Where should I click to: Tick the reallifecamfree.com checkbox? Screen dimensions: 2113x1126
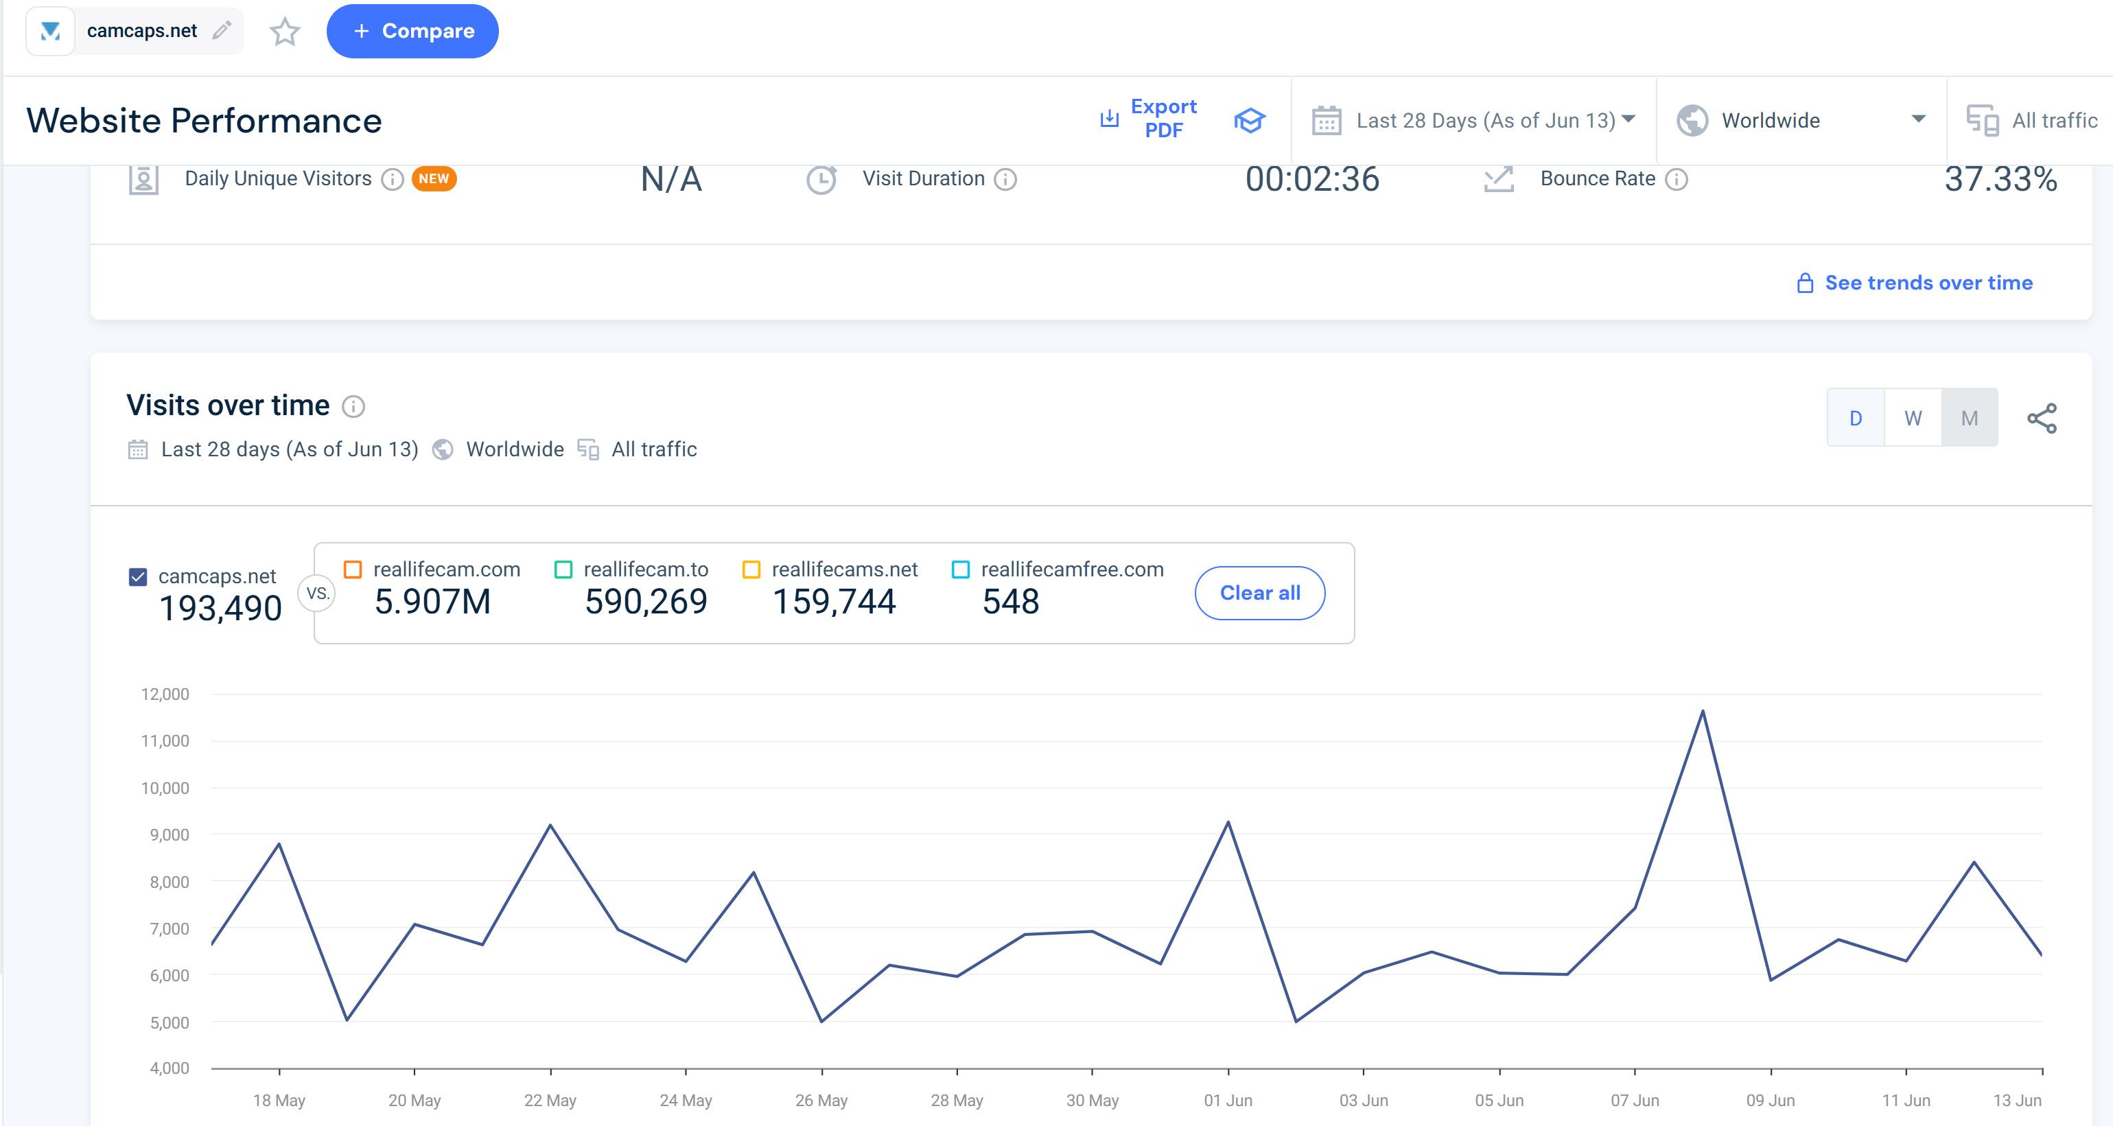[961, 570]
